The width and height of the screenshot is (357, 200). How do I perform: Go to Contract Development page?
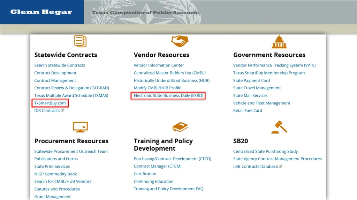tap(55, 73)
